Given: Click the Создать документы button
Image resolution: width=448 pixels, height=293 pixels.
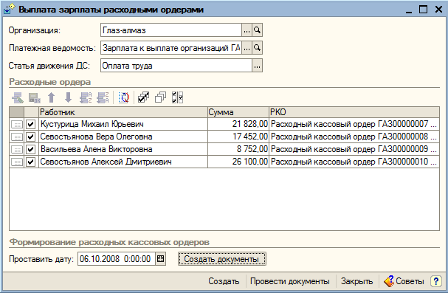Looking at the screenshot, I should pos(221,259).
